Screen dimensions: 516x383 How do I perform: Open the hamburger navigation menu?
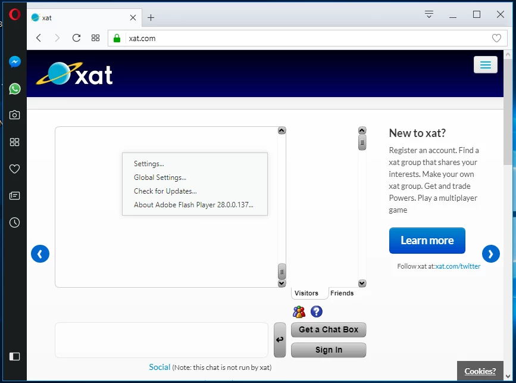click(486, 64)
